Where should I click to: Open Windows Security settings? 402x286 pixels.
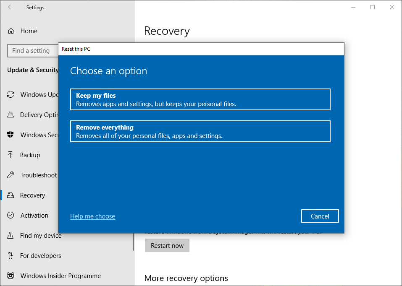point(11,135)
